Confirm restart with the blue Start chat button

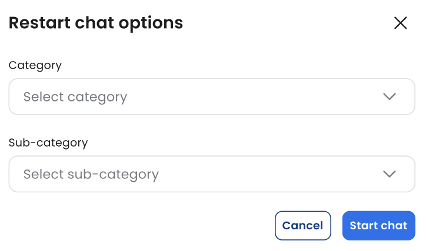point(378,226)
